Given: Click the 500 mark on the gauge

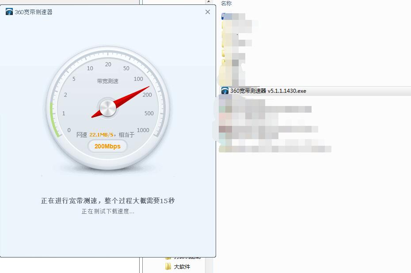Looking at the screenshot, I should [149, 113].
